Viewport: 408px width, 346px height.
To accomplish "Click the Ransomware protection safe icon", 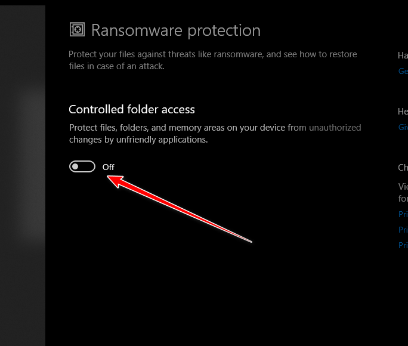I will (78, 30).
